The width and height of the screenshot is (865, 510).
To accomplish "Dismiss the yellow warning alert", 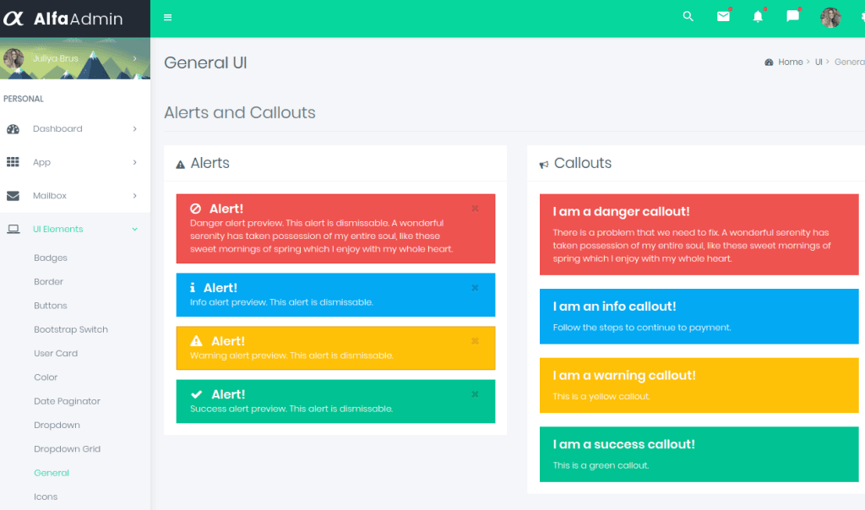I will pos(475,341).
